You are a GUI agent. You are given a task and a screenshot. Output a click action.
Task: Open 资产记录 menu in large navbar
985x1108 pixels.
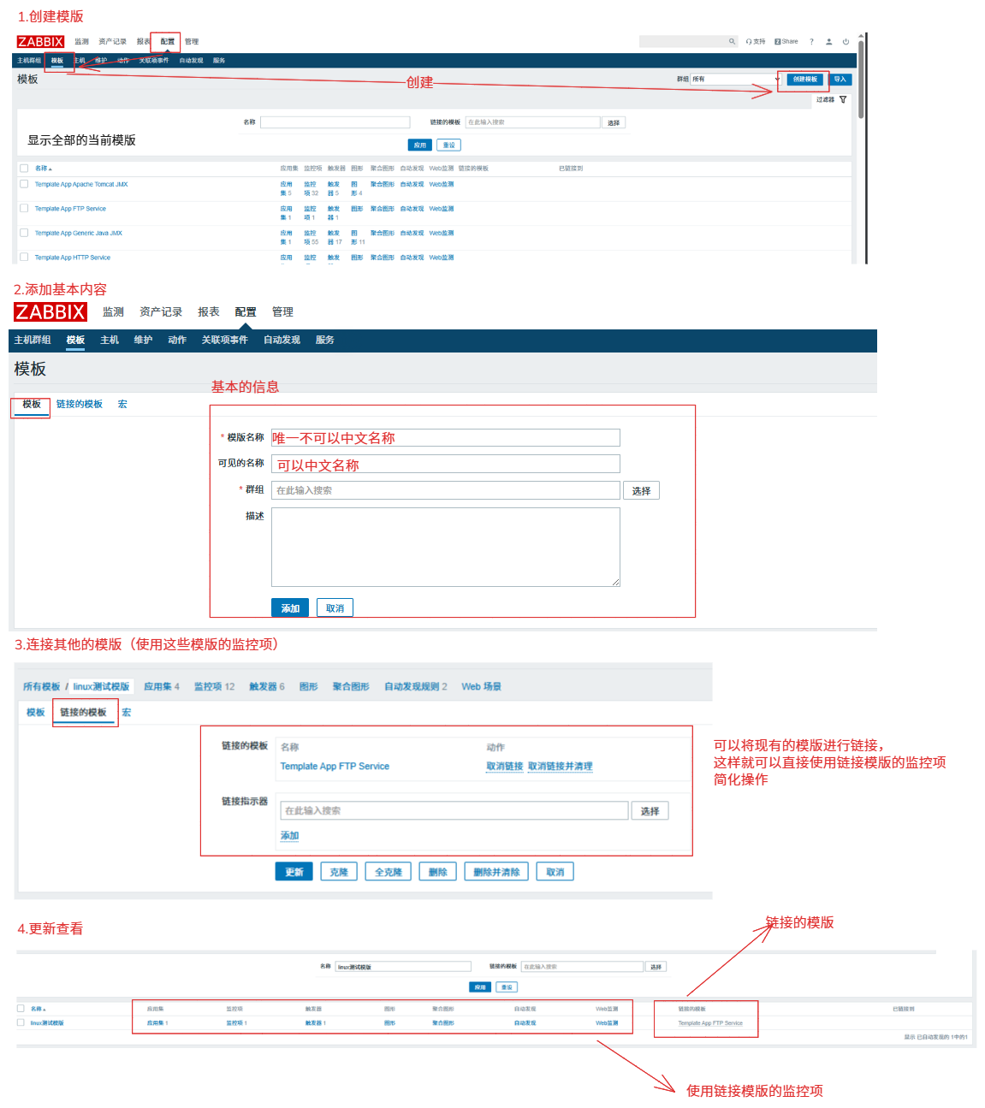161,311
